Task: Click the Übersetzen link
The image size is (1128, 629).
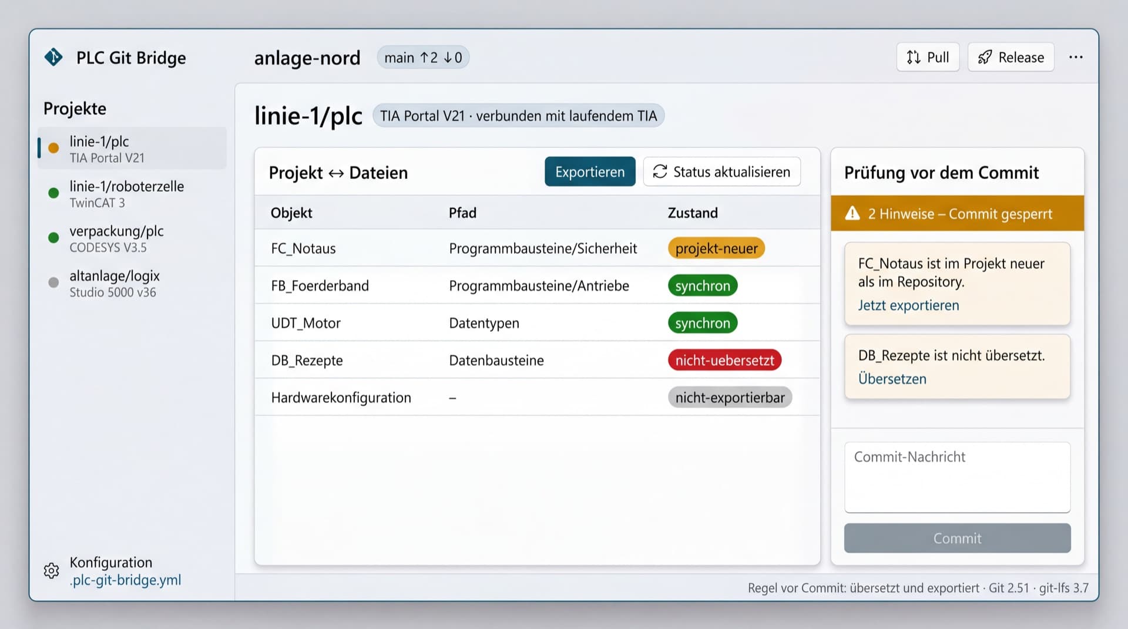Action: click(x=892, y=379)
